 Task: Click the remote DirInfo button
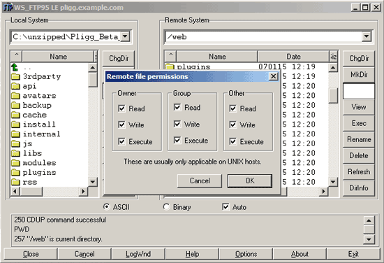tap(359, 188)
